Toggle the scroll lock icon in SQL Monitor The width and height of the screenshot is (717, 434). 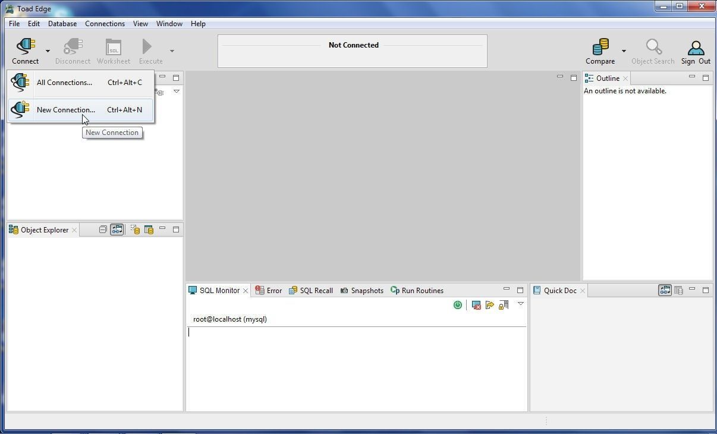pos(504,305)
